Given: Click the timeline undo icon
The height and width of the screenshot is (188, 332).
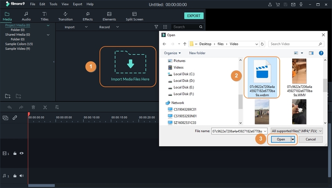Looking at the screenshot, I should pyautogui.click(x=9, y=107).
